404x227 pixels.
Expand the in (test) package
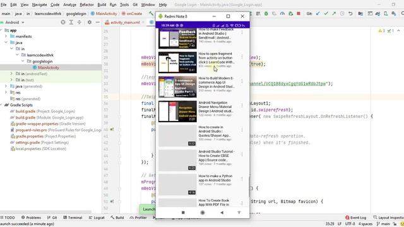point(11,80)
